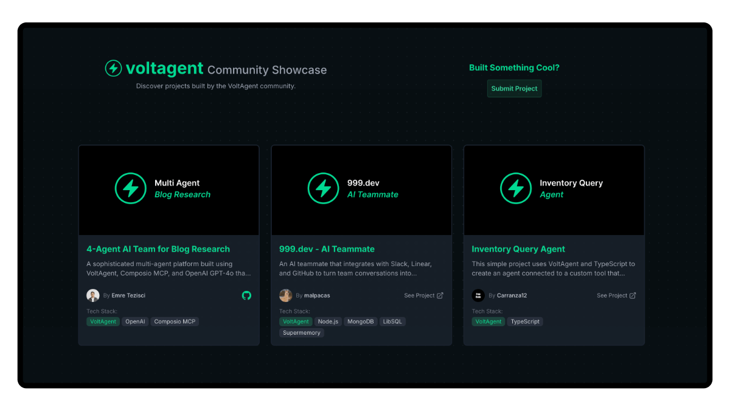The width and height of the screenshot is (730, 410).
Task: Click Emre Tezisci's avatar
Action: [92, 296]
